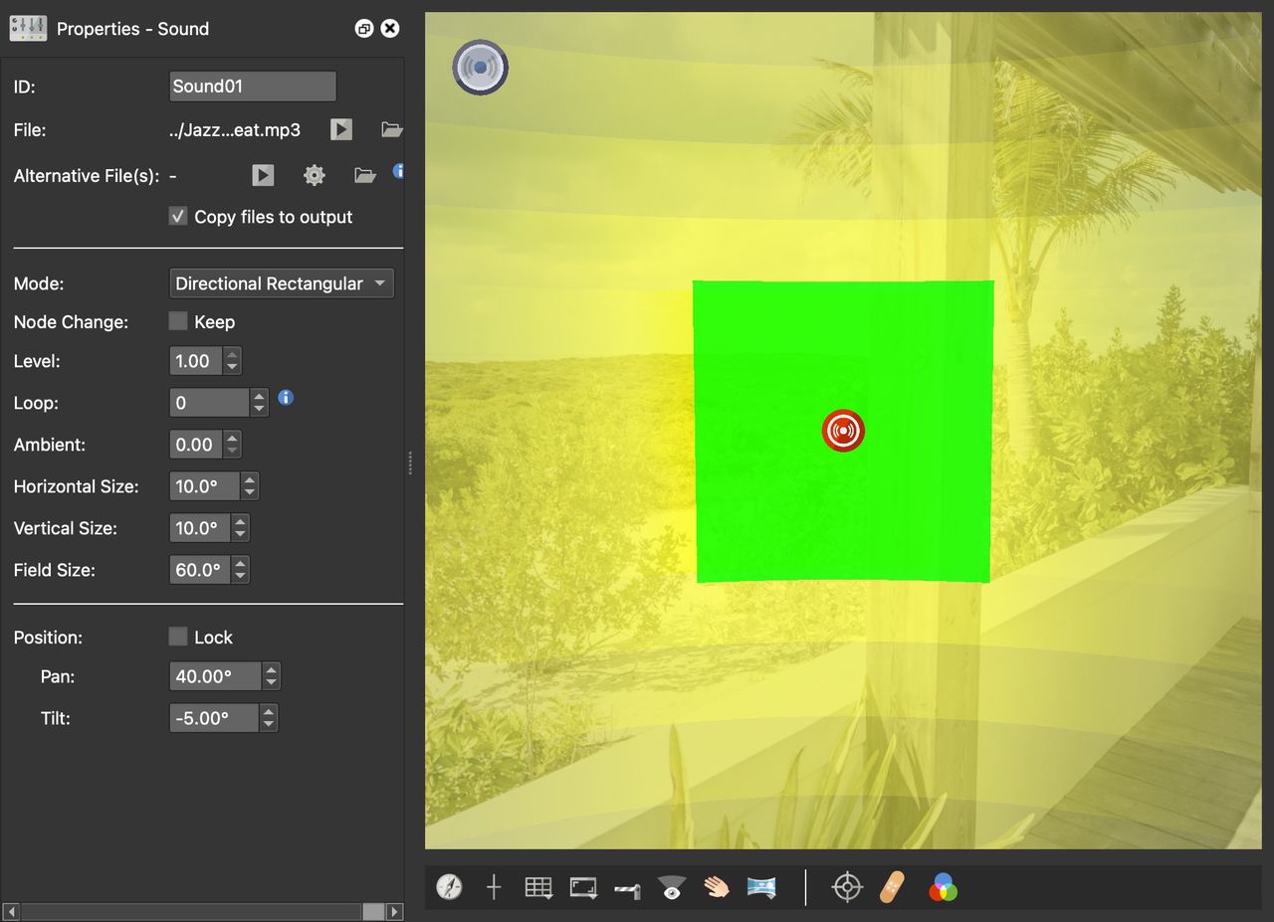Select the hand drag mode tool

click(x=717, y=887)
